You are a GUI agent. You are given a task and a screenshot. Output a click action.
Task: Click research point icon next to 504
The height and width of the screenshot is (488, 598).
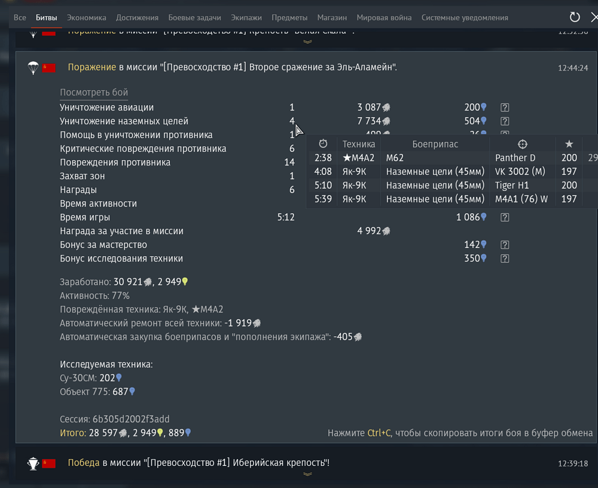pos(484,121)
